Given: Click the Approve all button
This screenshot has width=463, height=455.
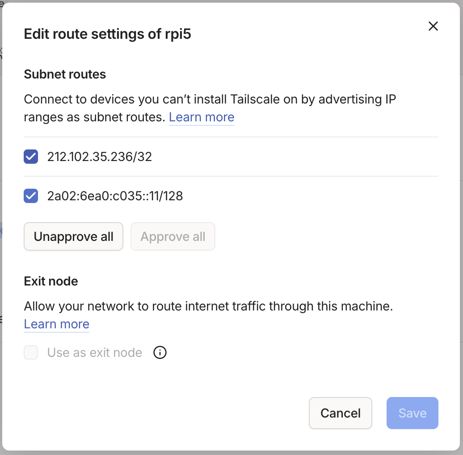Looking at the screenshot, I should [x=173, y=236].
